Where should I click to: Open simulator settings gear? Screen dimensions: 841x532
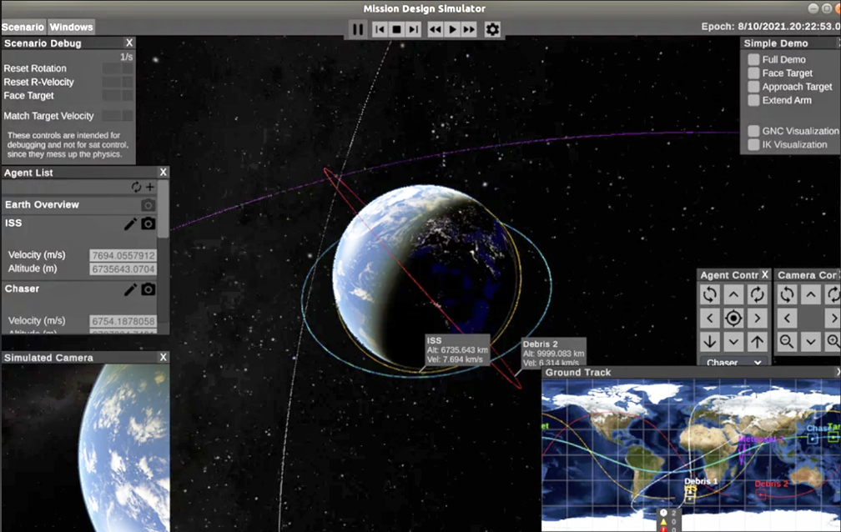(x=492, y=29)
